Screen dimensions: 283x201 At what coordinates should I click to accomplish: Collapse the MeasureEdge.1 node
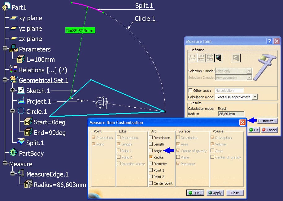pyautogui.click(x=12, y=173)
